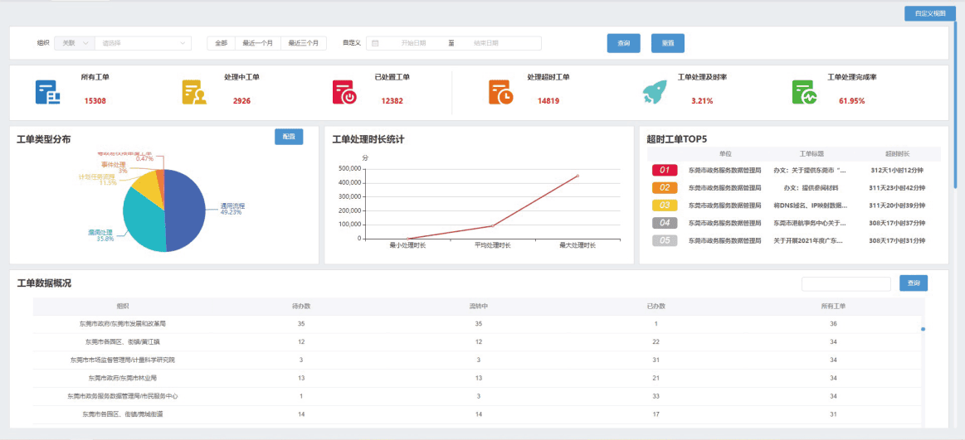
Task: Click the 61.95% completion rate value
Action: [852, 101]
